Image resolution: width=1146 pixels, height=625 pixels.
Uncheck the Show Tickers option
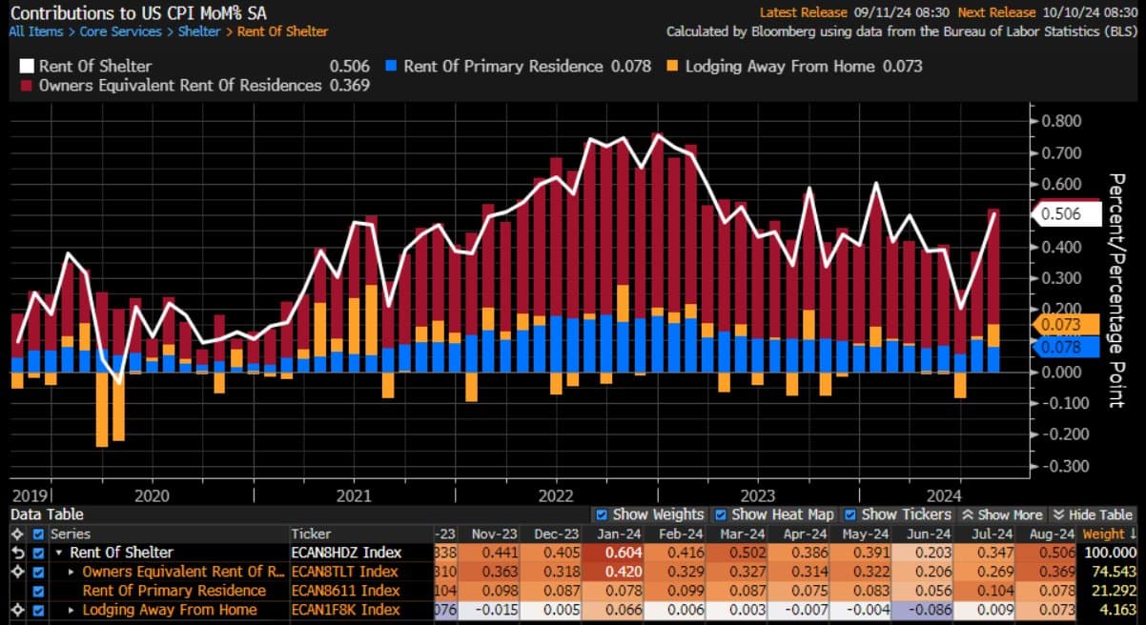[850, 514]
